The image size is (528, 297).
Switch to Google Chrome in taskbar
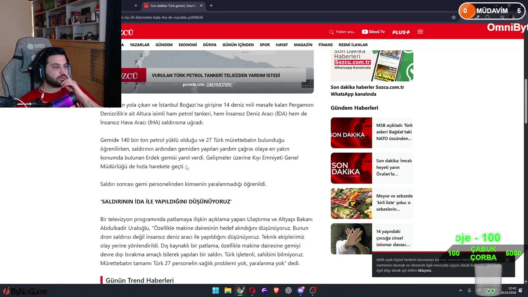tap(240, 290)
